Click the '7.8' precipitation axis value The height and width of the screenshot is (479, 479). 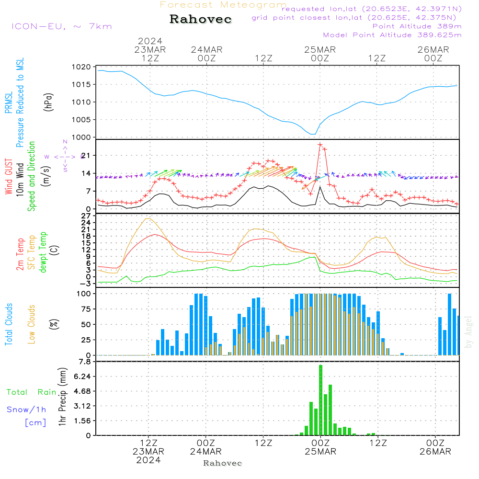(x=85, y=362)
